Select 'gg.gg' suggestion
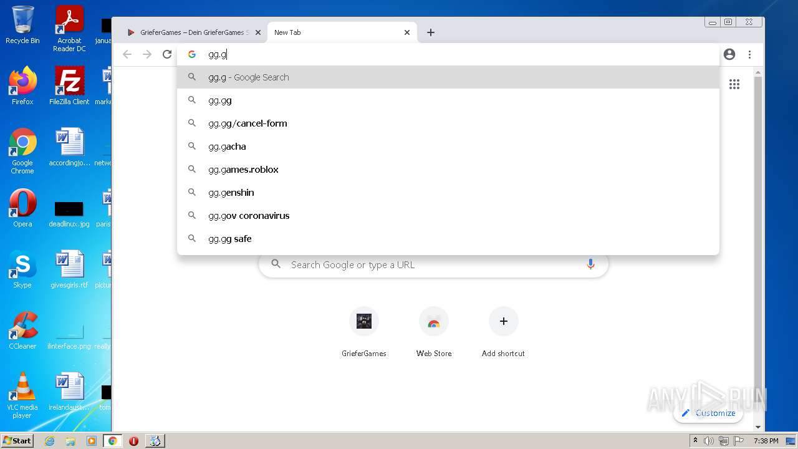The image size is (798, 449). [x=448, y=100]
